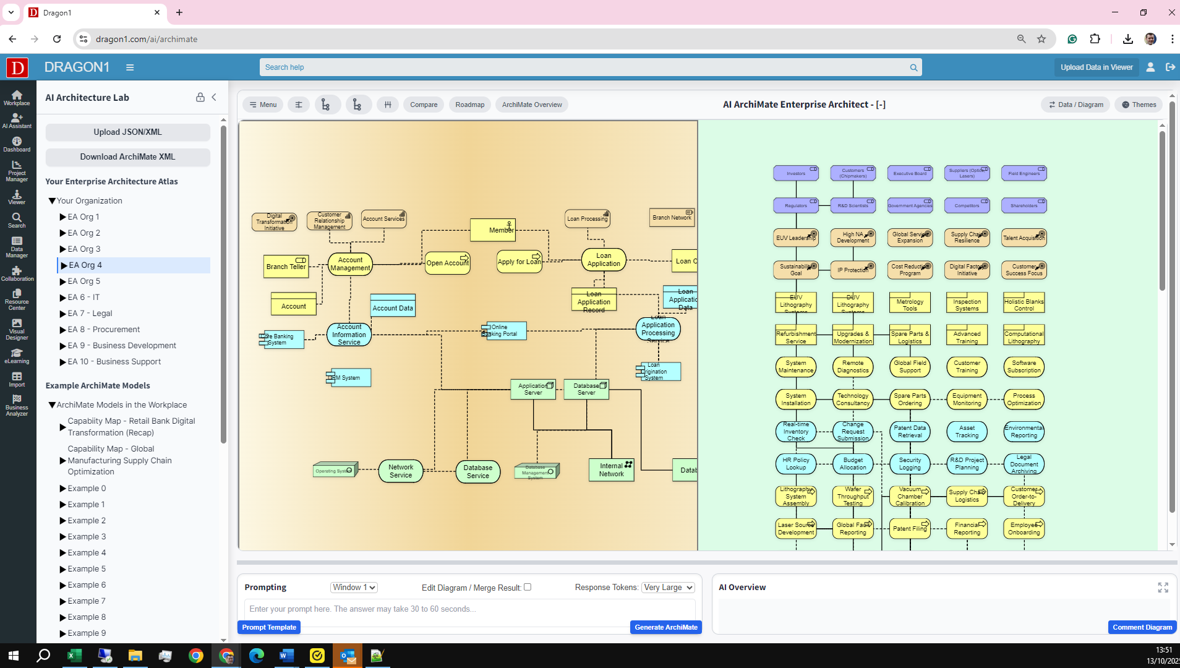Click the lock icon in AI Architecture Lab
1180x668 pixels.
200,97
